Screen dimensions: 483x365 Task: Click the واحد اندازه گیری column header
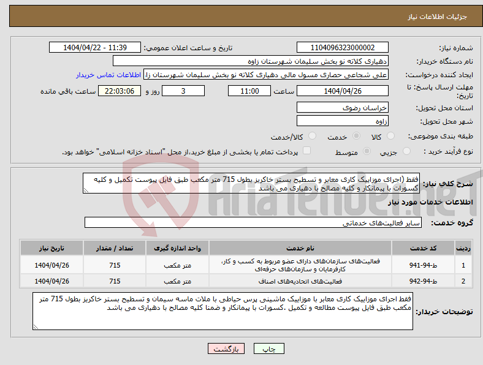[177, 248]
